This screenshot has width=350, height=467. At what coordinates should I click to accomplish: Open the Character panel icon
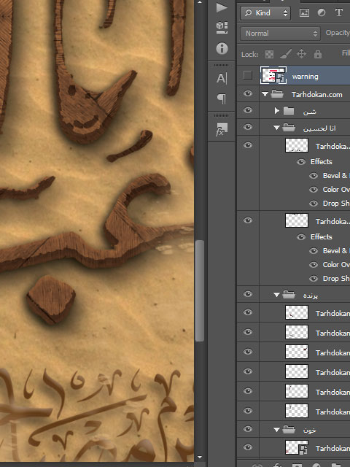(x=222, y=78)
